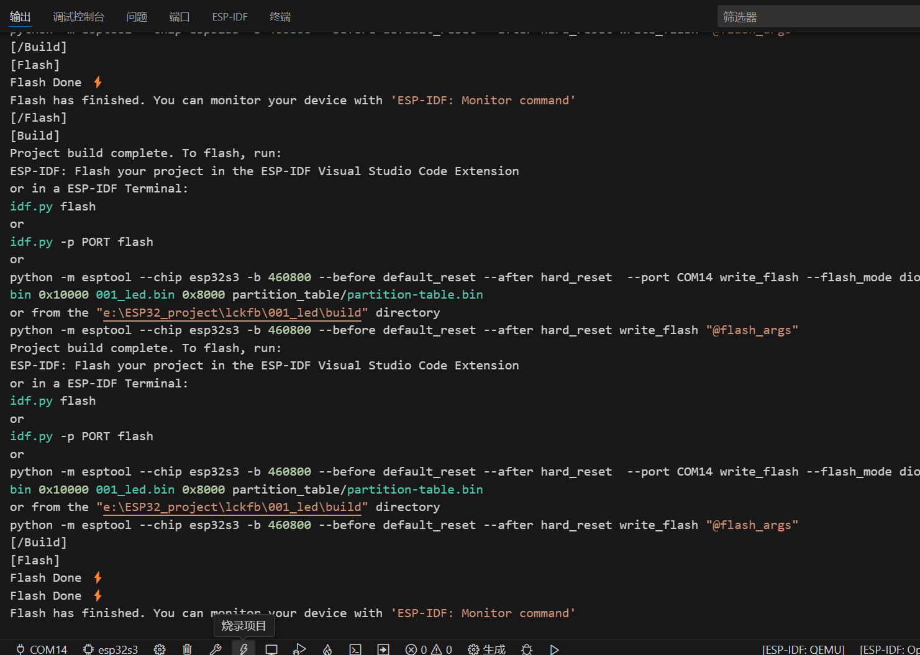Click the run play triangle icon

point(554,649)
